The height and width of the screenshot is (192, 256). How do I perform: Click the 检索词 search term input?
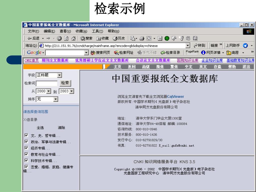click(x=47, y=83)
